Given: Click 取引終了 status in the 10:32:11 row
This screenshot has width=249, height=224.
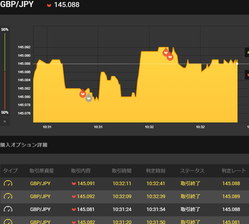Looking at the screenshot, I should (190, 183).
